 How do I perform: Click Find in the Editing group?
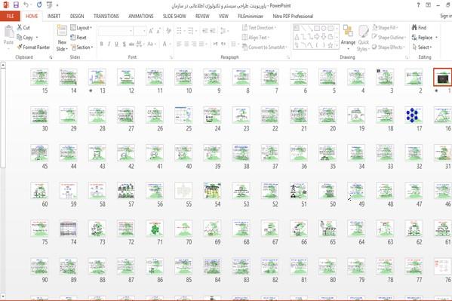(419, 28)
